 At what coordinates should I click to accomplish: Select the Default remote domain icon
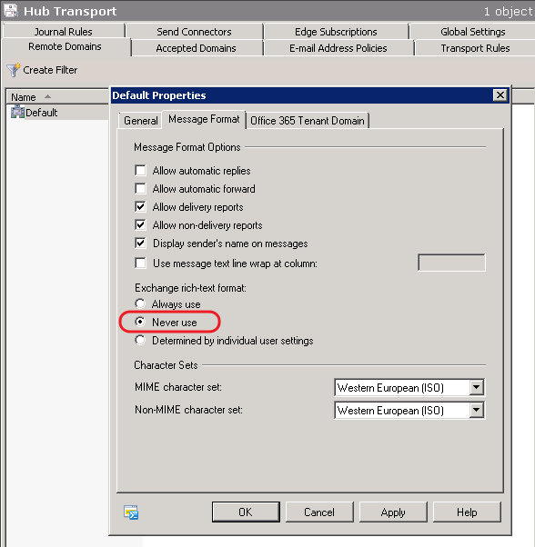[17, 113]
